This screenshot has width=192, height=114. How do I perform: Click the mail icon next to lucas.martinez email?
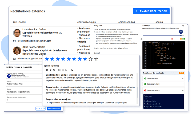pos(14,41)
